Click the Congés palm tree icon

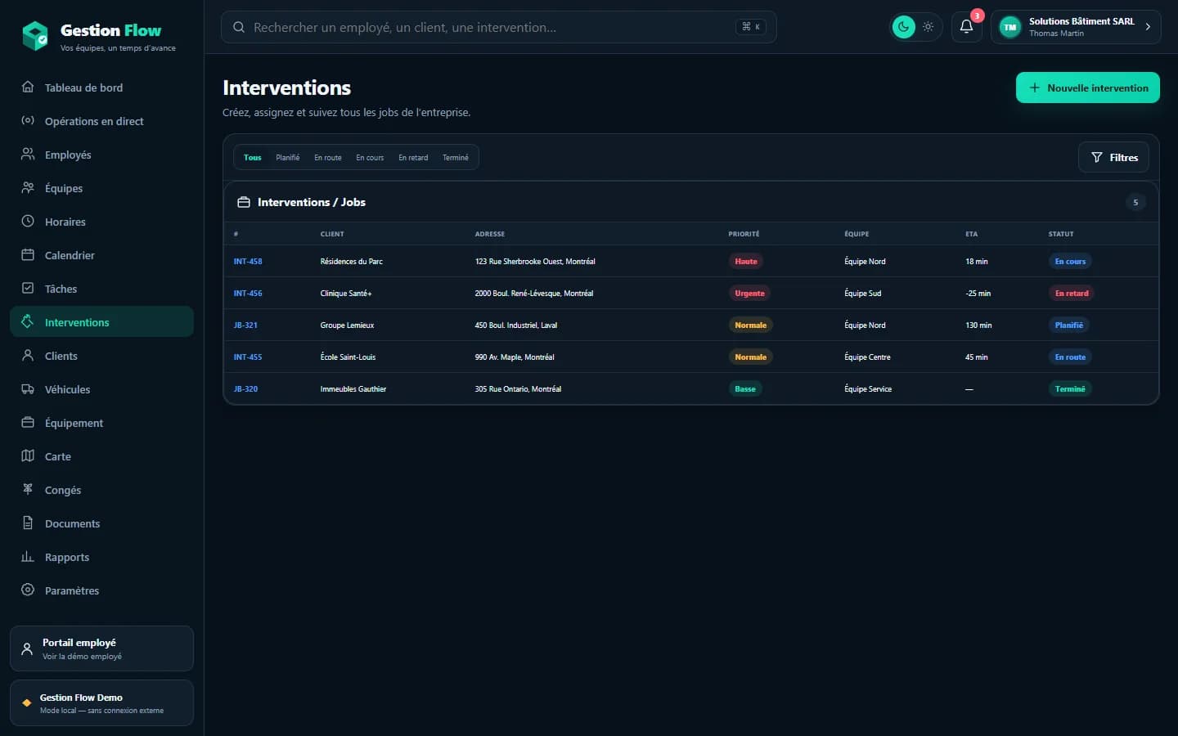[x=28, y=489]
